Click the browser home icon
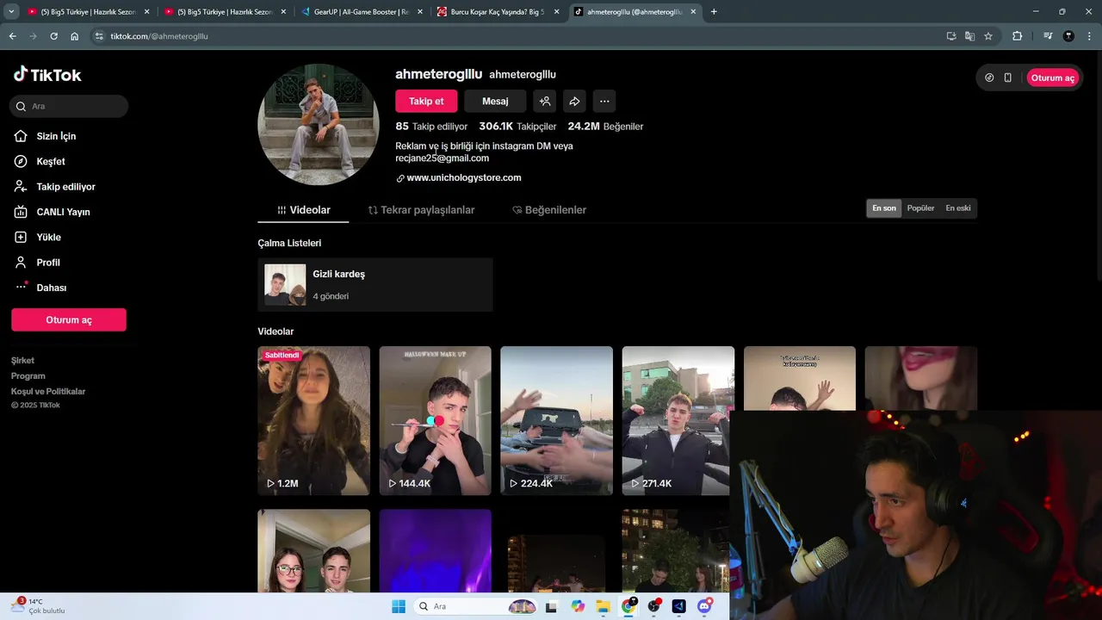Viewport: 1102px width, 620px height. point(75,36)
